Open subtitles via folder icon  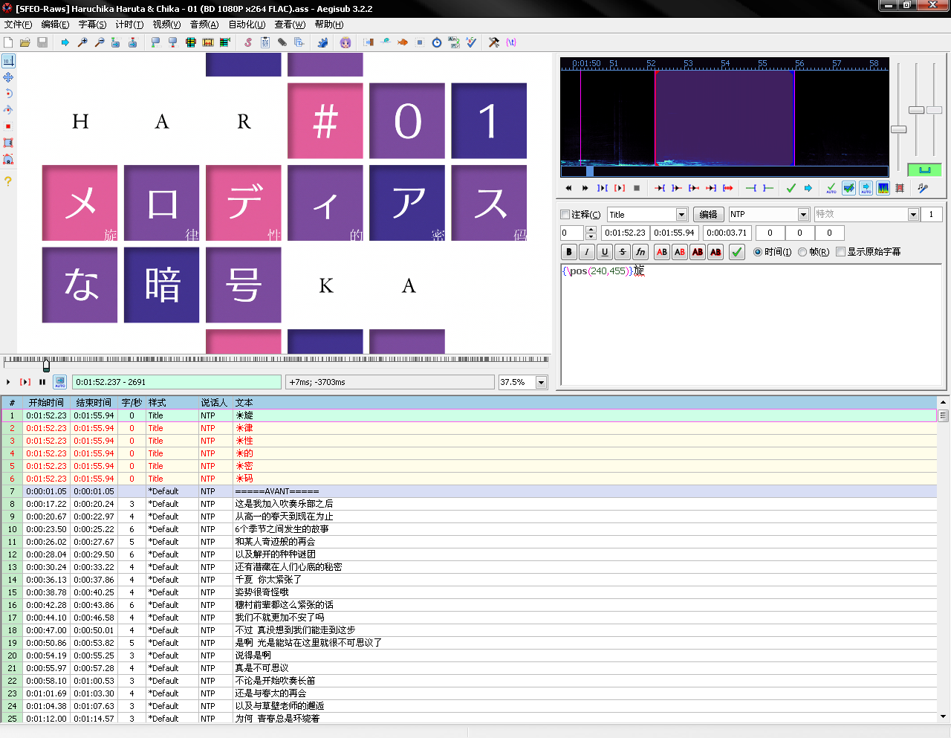(x=25, y=42)
